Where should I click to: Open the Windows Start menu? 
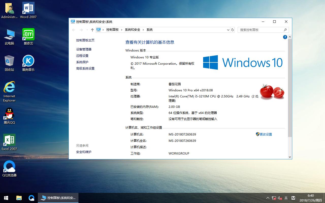pos(6,198)
